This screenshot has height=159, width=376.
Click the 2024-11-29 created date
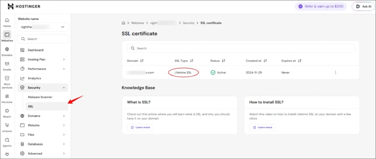click(x=254, y=73)
